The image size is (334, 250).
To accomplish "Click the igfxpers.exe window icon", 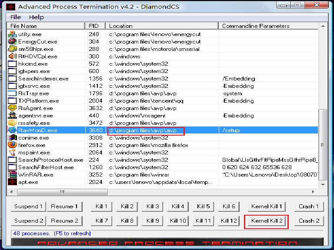I will [12, 71].
